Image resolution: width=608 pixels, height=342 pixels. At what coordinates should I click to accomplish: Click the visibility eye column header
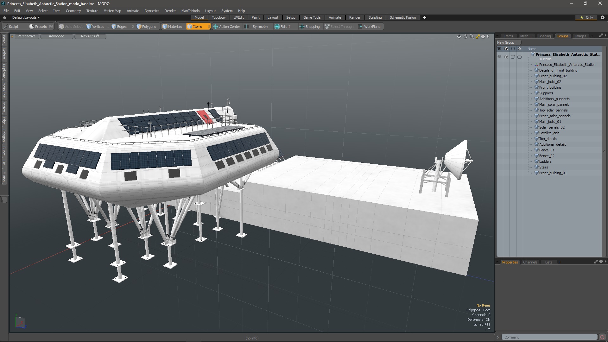[x=499, y=49]
